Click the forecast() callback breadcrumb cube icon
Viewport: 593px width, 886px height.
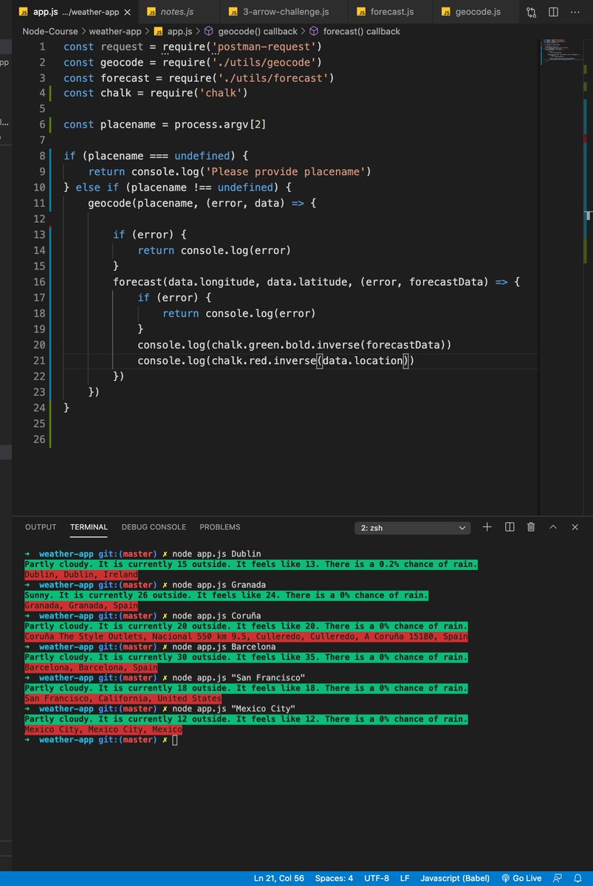coord(315,31)
